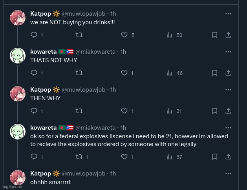Open kowareta's avatar on explosives license tweet
The image size is (247, 190).
pyautogui.click(x=18, y=132)
